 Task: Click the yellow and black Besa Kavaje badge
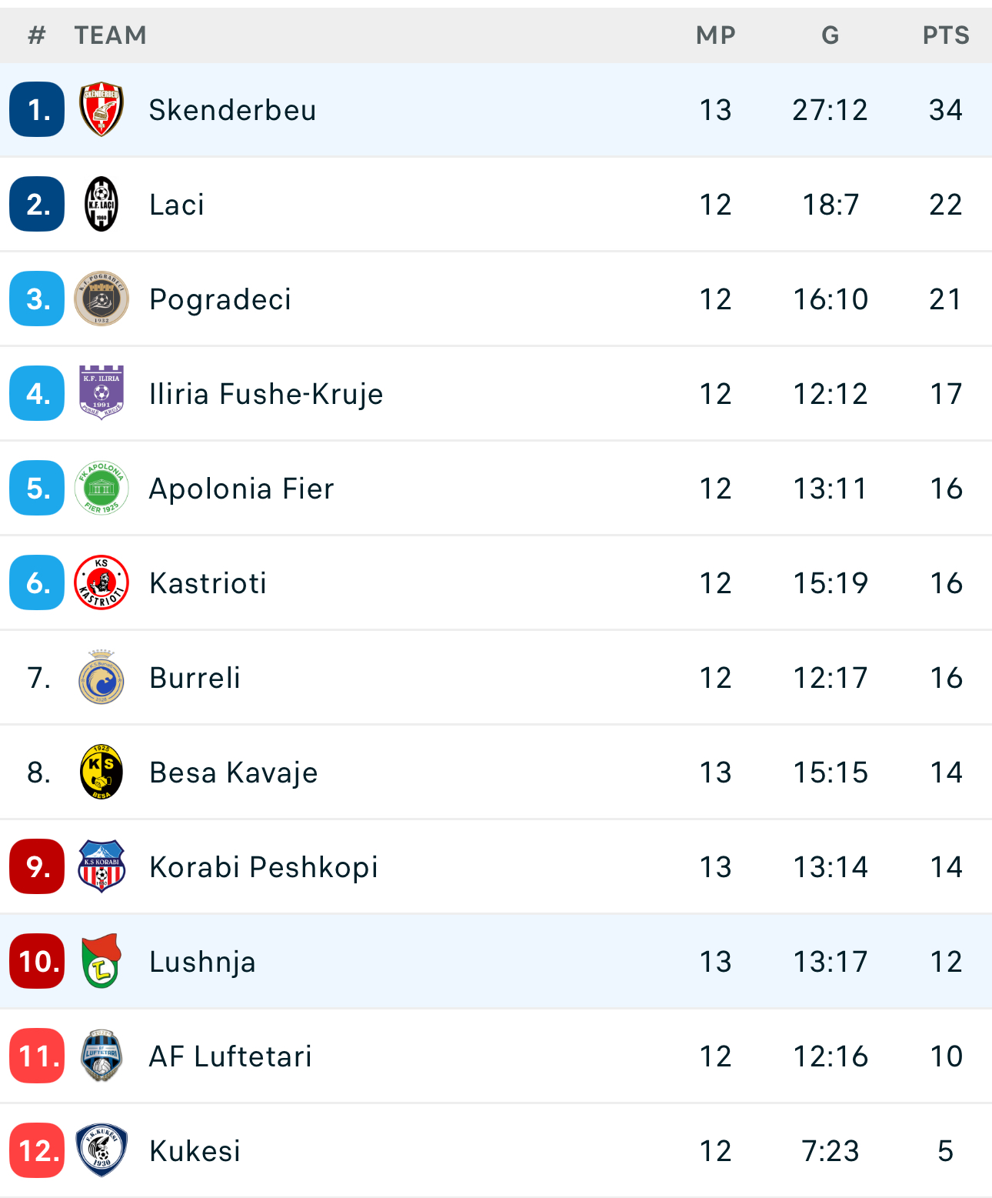point(102,772)
